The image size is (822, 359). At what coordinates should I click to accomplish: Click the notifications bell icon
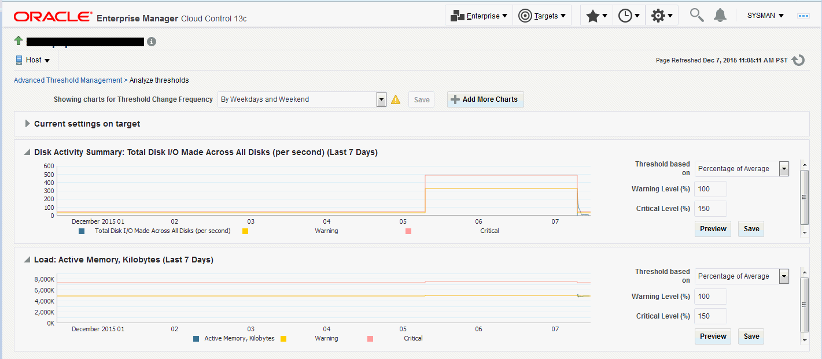click(x=720, y=16)
